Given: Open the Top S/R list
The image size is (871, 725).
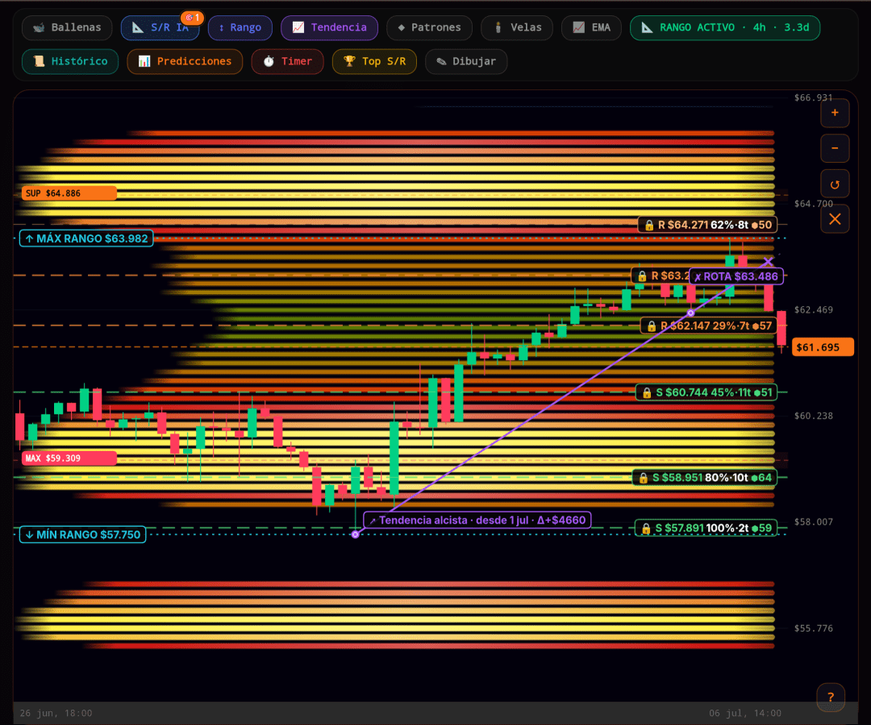Looking at the screenshot, I should pyautogui.click(x=374, y=61).
